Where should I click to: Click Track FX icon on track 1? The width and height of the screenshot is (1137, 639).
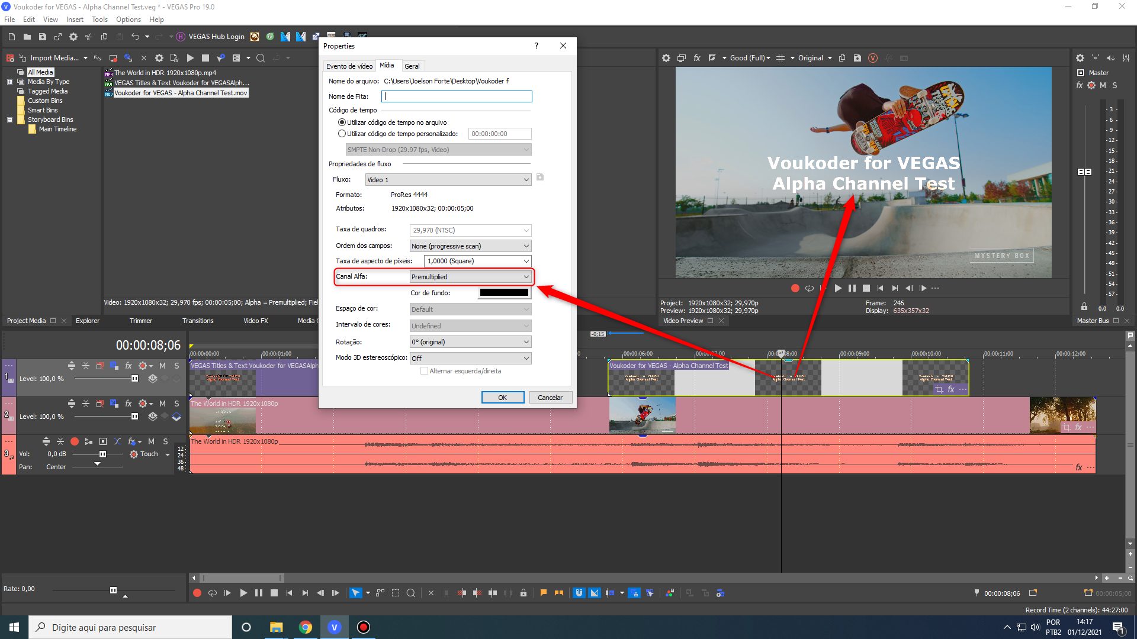[129, 366]
